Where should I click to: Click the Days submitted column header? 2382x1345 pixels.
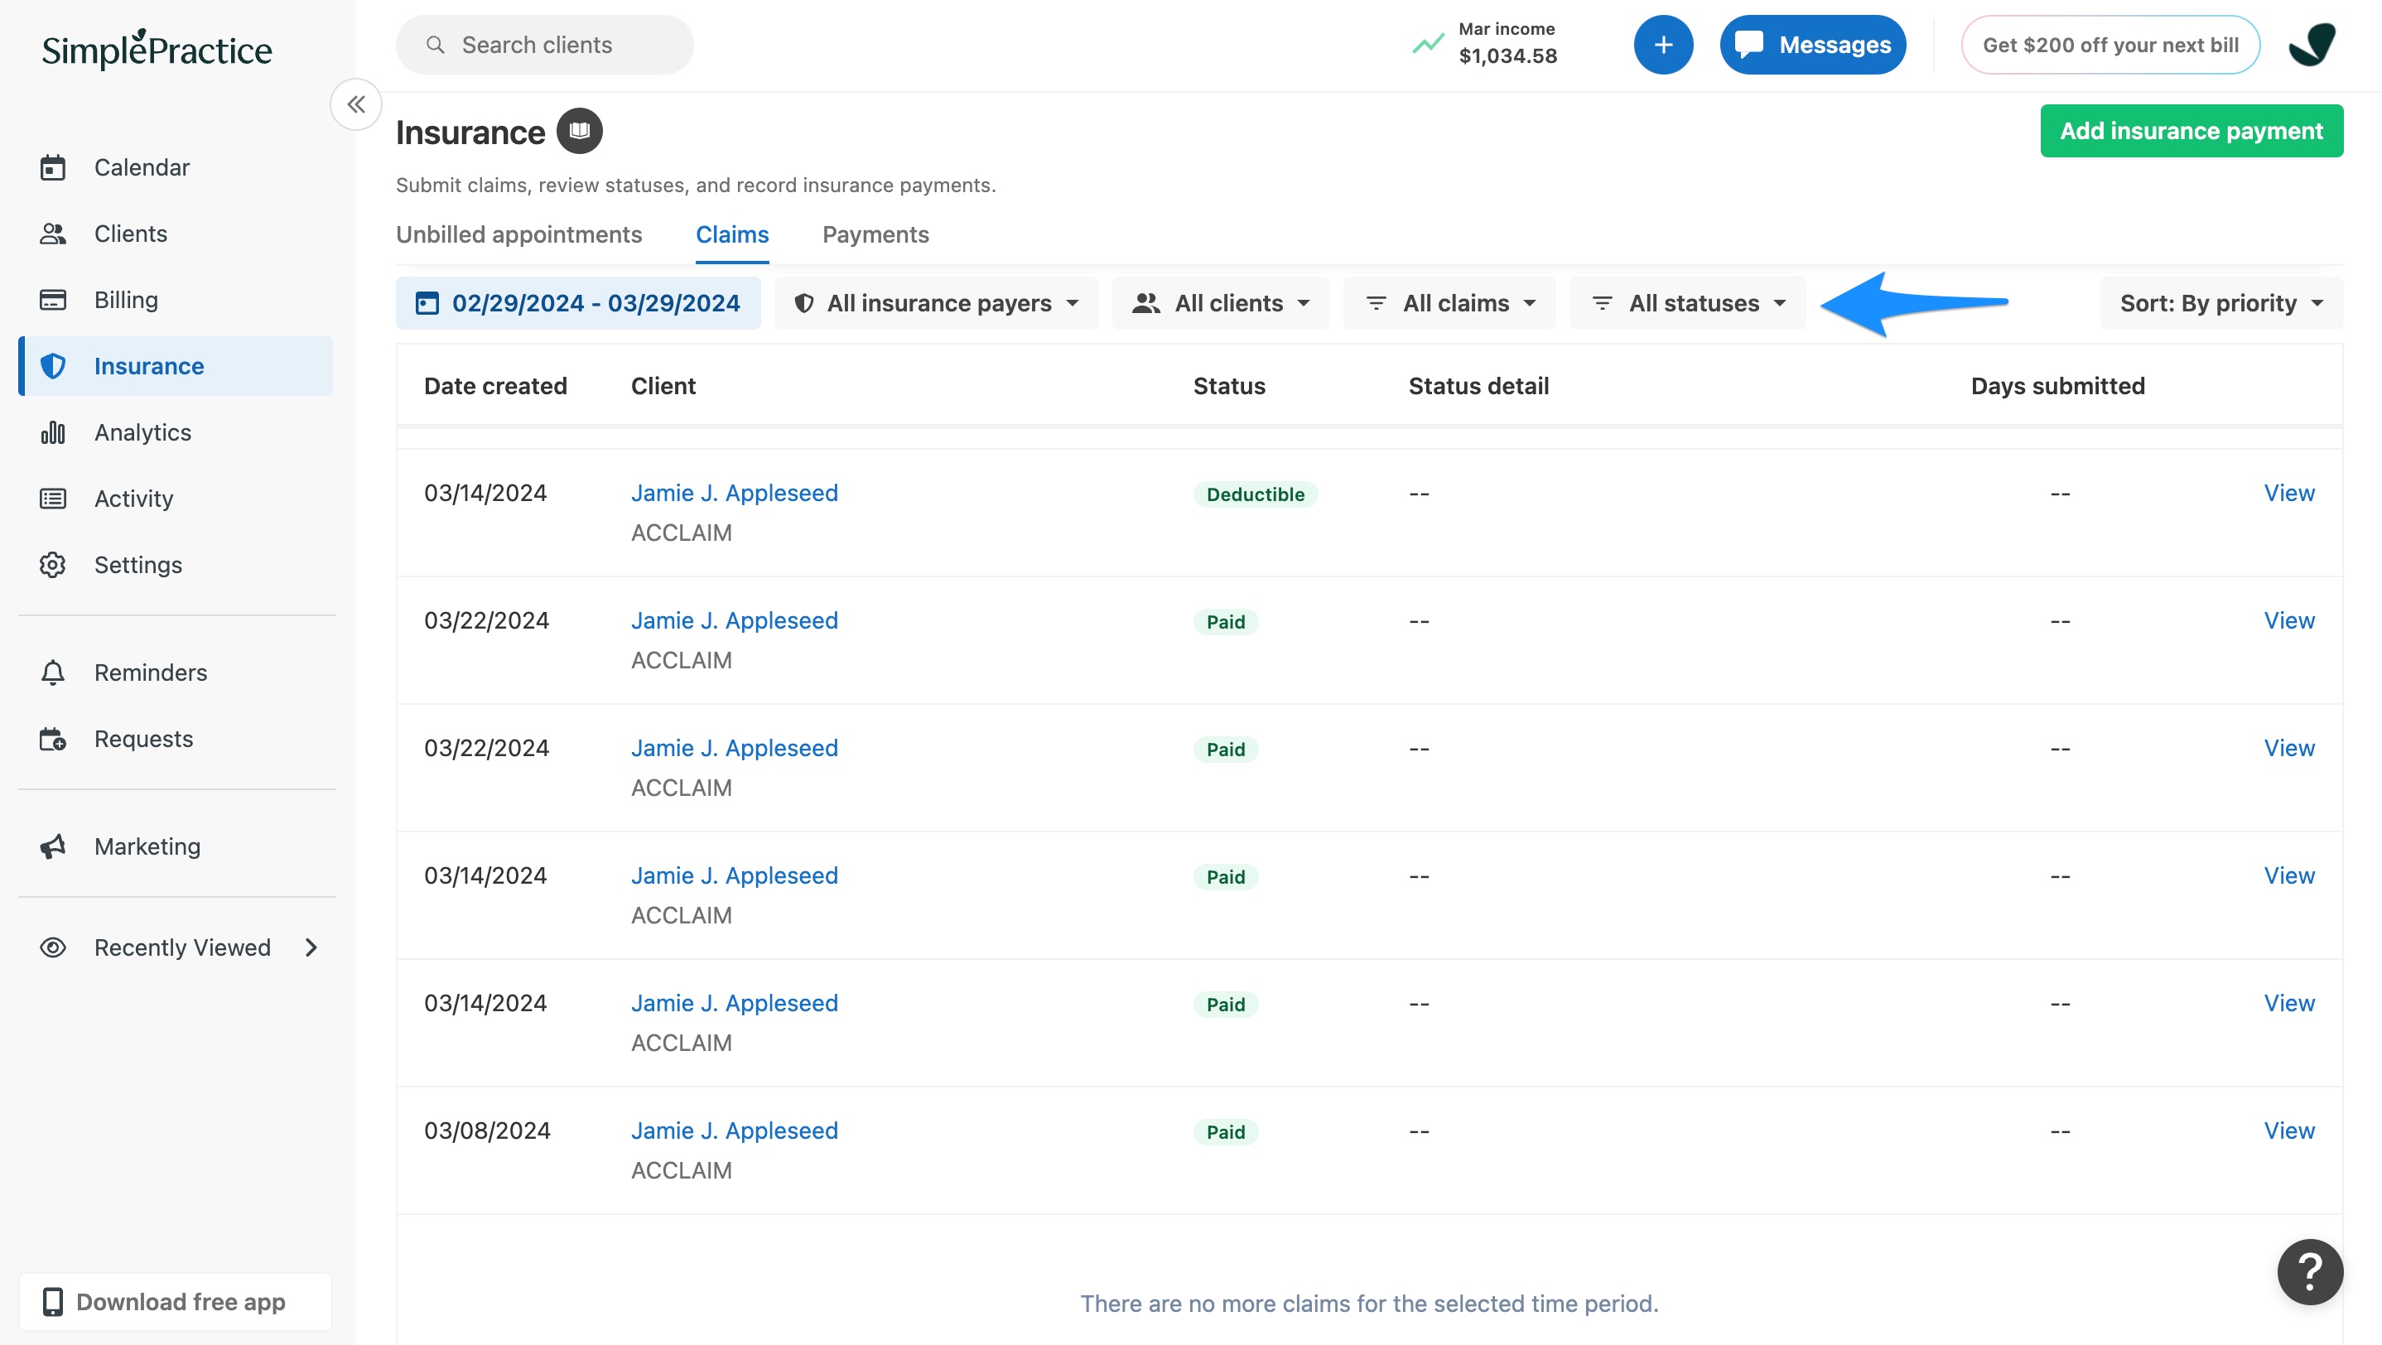[x=2057, y=385]
